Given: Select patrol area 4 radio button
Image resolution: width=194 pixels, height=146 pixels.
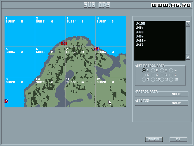Looking at the screenshot, I should coord(171,70).
